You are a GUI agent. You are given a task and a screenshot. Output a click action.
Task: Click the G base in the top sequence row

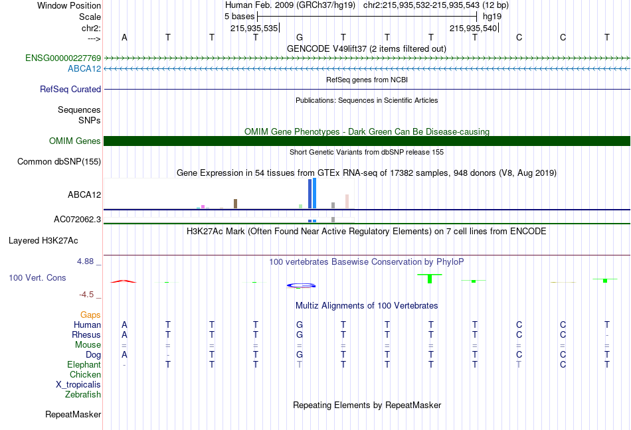(x=300, y=37)
